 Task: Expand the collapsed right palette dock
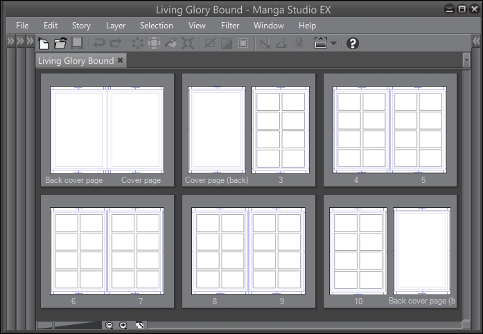tap(476, 41)
